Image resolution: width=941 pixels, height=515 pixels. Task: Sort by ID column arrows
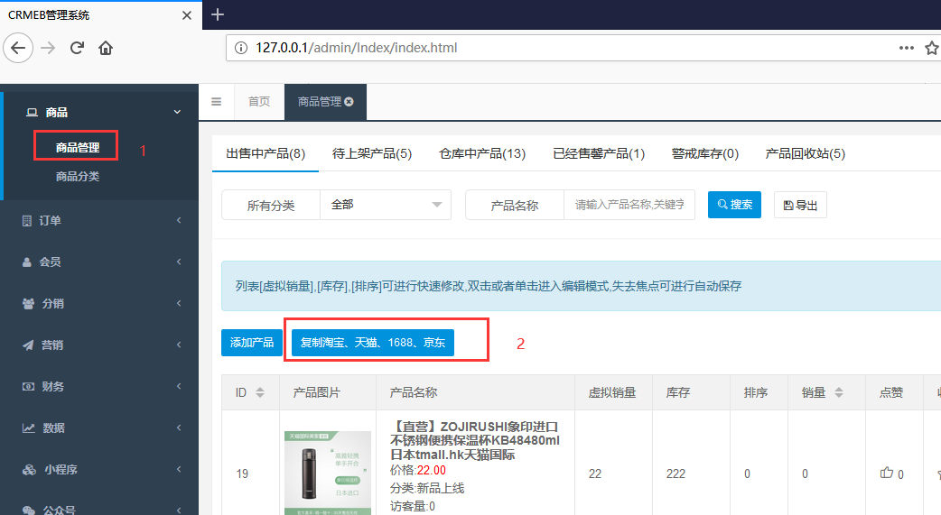260,392
